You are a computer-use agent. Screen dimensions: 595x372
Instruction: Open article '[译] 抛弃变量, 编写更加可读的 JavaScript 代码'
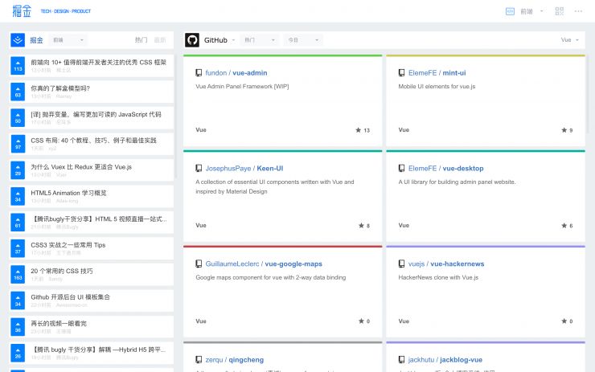click(96, 114)
